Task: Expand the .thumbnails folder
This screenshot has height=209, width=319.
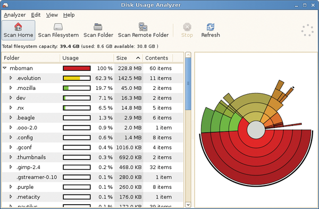Action: click(11, 157)
